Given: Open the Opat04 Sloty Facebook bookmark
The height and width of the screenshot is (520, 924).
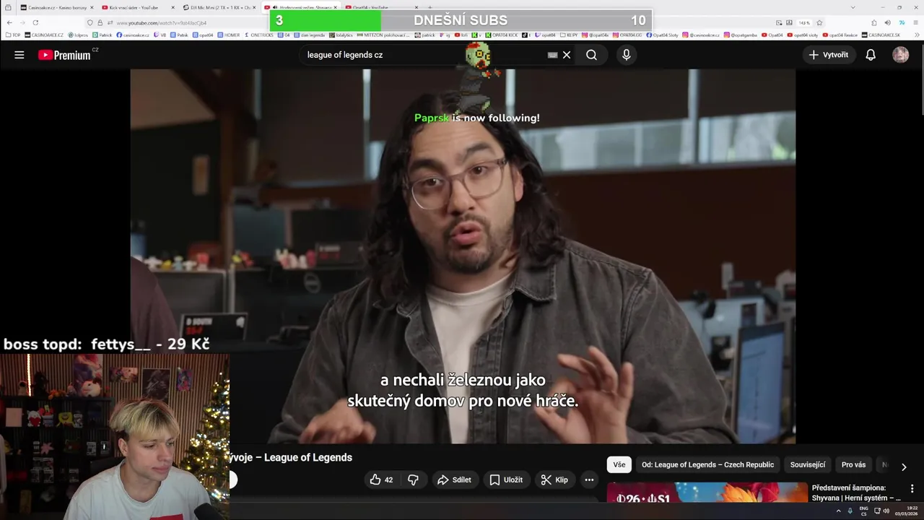Looking at the screenshot, I should [663, 35].
